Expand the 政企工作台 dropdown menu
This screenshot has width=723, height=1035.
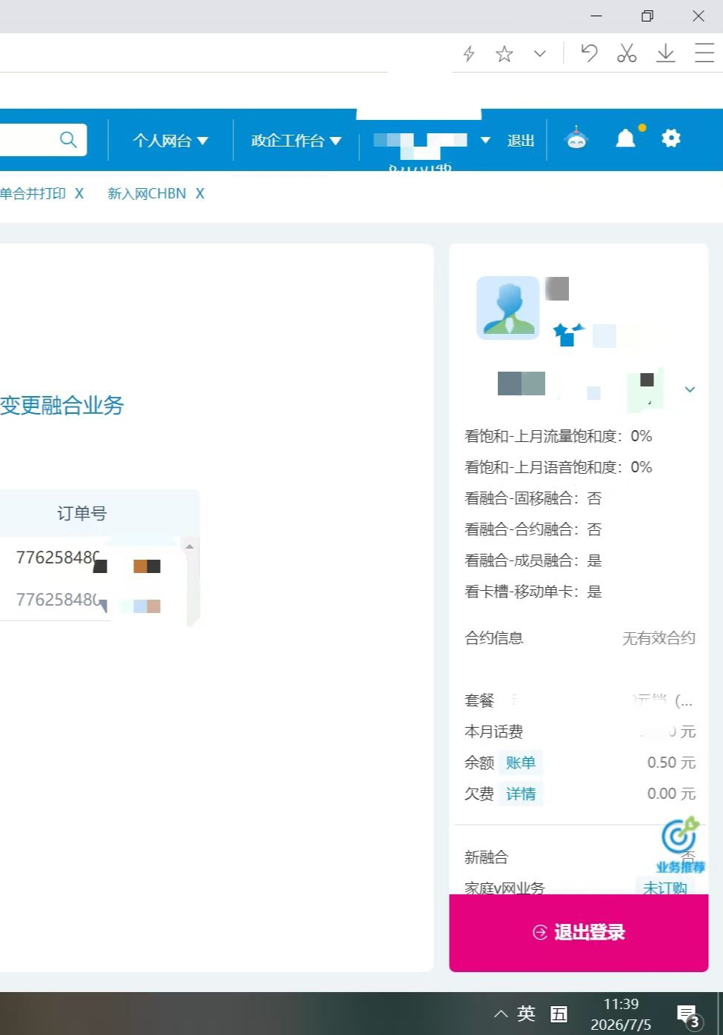[296, 140]
